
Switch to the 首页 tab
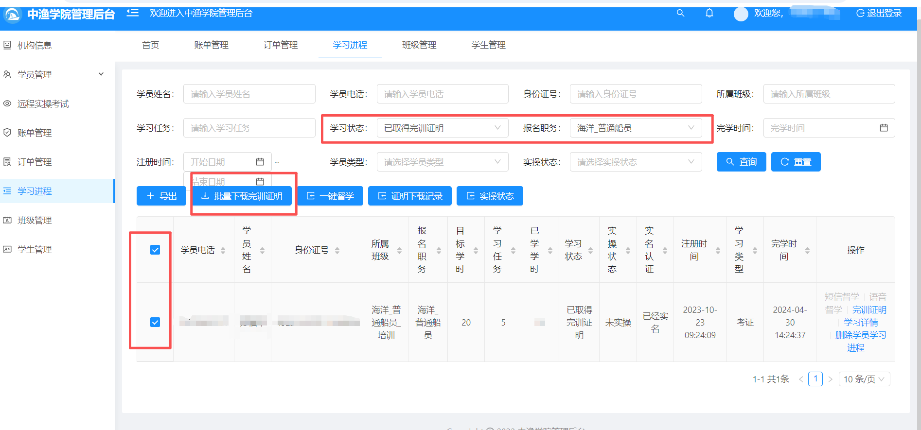150,45
